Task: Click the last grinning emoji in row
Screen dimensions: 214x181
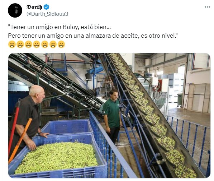Action: [x=61, y=45]
